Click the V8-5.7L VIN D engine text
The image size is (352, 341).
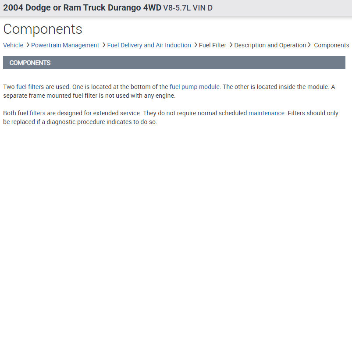[188, 8]
